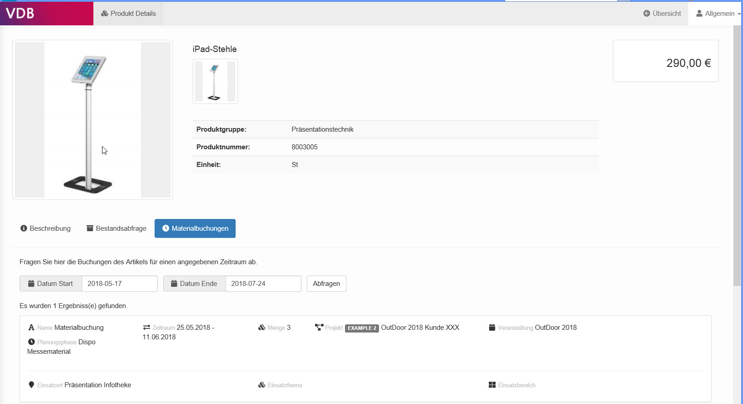Click the clock icon beside Planungsphase
The width and height of the screenshot is (743, 404).
click(31, 342)
